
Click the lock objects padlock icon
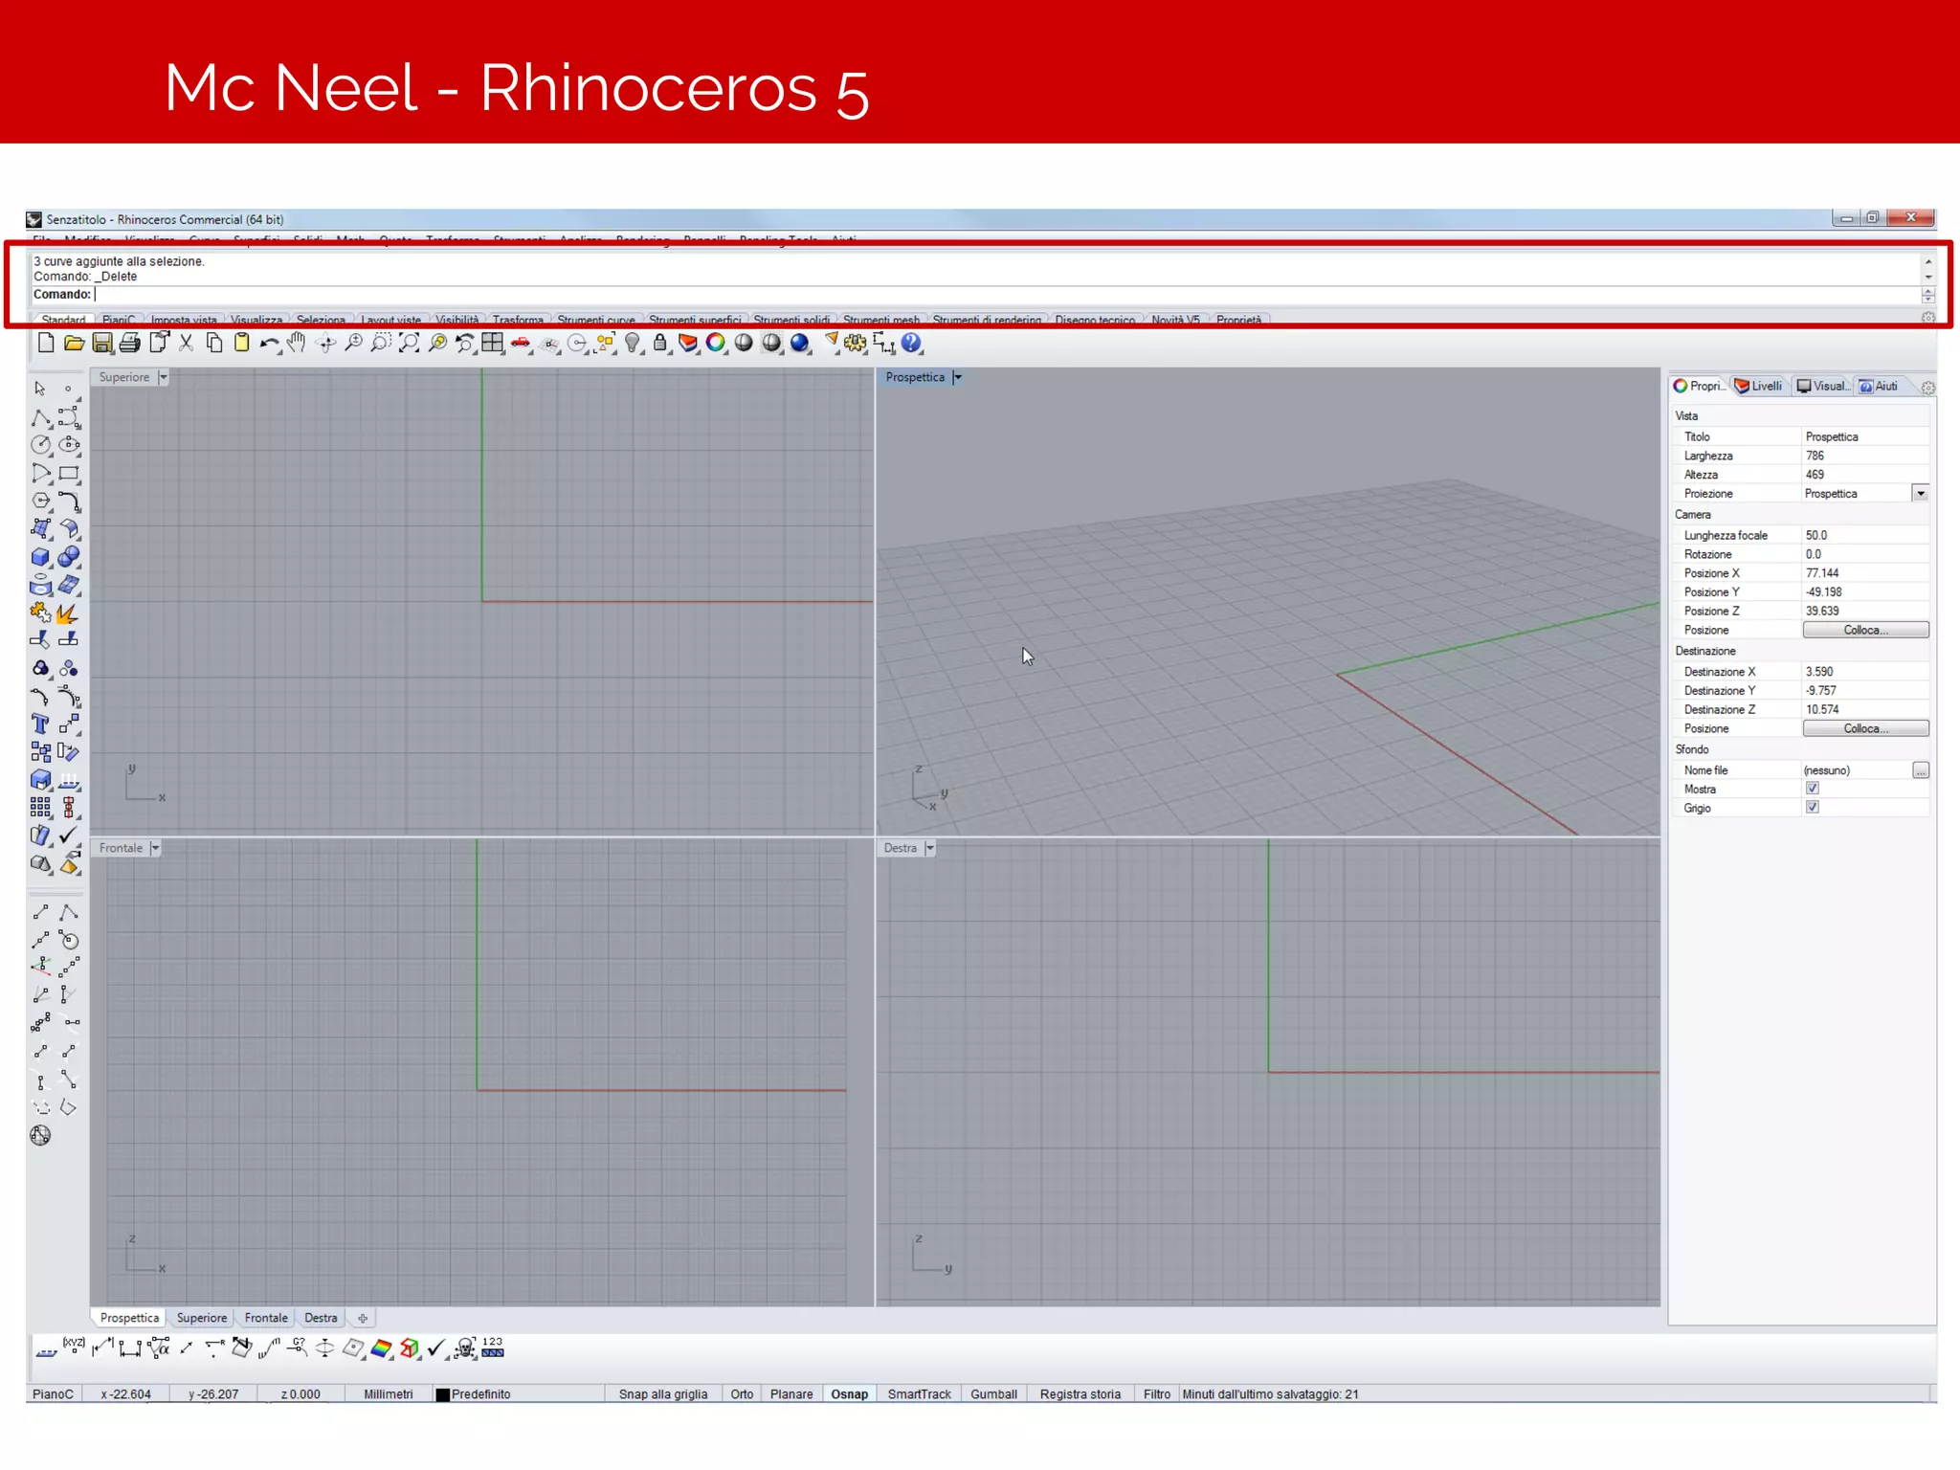[x=659, y=343]
